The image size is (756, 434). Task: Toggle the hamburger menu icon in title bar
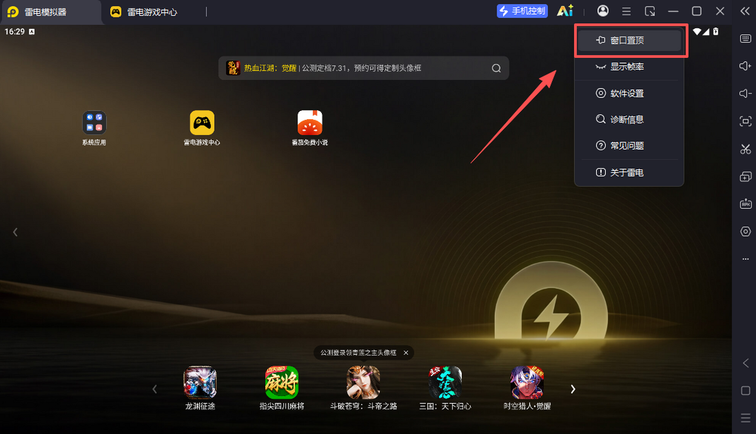pyautogui.click(x=626, y=11)
